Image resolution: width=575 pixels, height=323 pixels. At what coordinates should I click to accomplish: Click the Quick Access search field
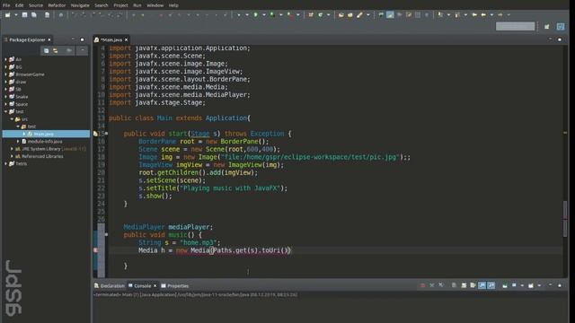click(515, 26)
